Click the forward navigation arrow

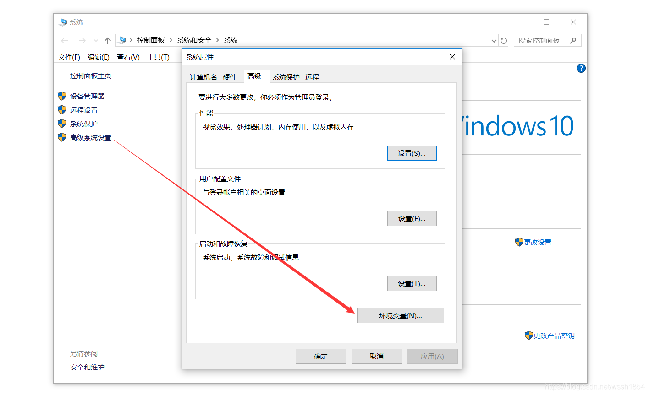(82, 41)
